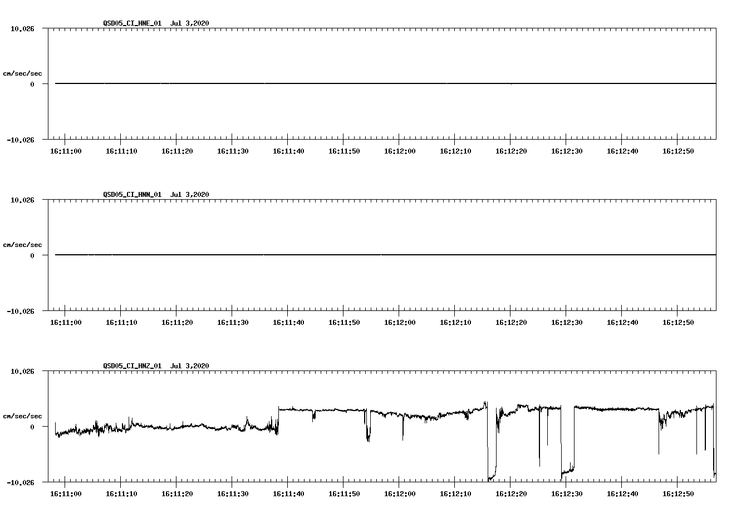This screenshot has width=756, height=514.
Task: Click HNZ trace bottom clip near 16:12:30
Action: point(567,473)
